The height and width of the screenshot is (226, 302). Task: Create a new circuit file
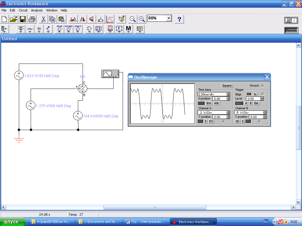4,19
